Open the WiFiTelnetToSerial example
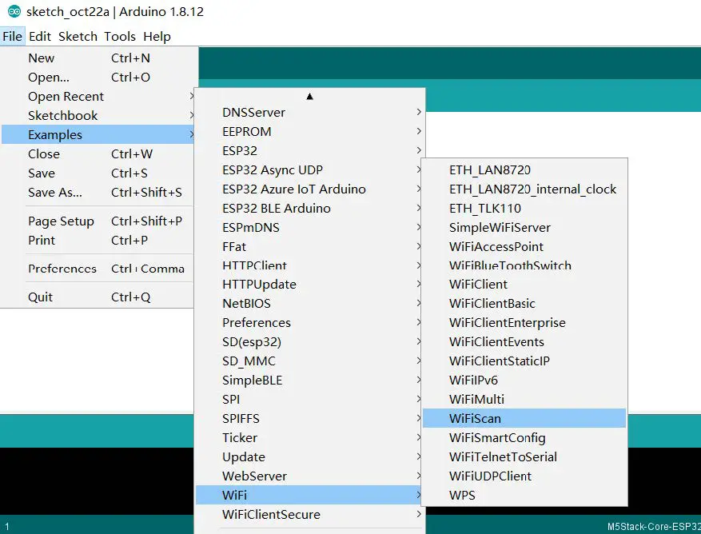 click(524, 457)
